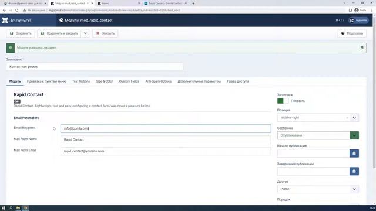Viewport: 376px width, 211px height.
Task: Dismiss the success message with X
Action: click(362, 47)
